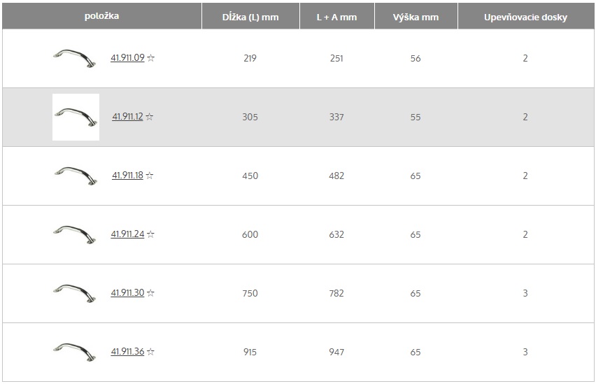Click the favorite star next to 41.911.18
Image resolution: width=596 pixels, height=384 pixels.
coord(150,176)
